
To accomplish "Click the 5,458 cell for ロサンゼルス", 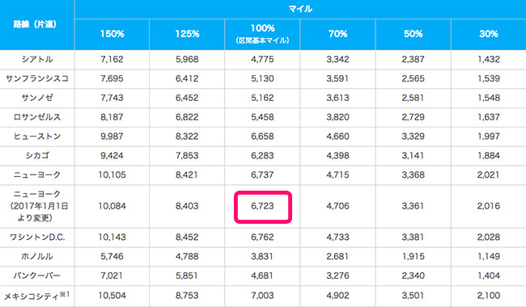I will click(x=263, y=117).
